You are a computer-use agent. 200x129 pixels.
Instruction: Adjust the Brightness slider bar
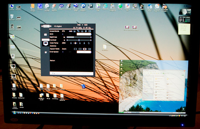(x=79, y=37)
